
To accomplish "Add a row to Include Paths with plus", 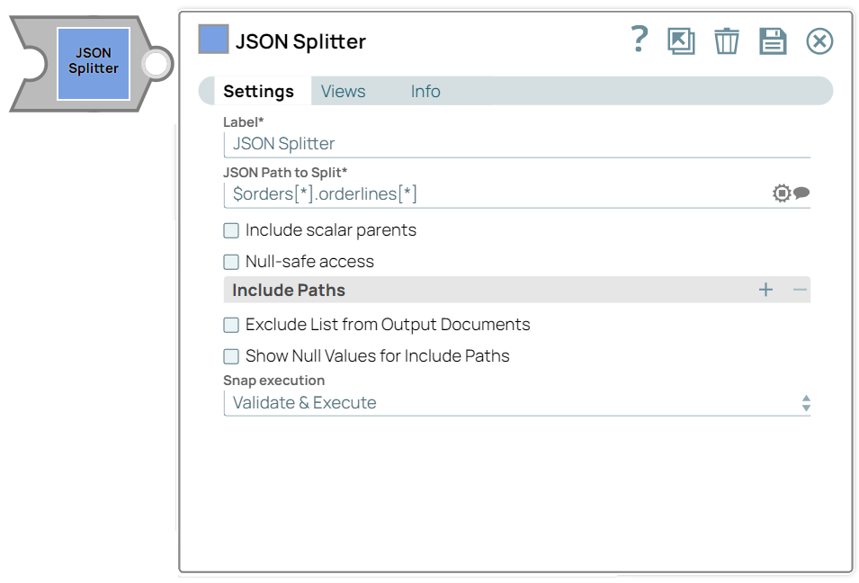I will [765, 290].
